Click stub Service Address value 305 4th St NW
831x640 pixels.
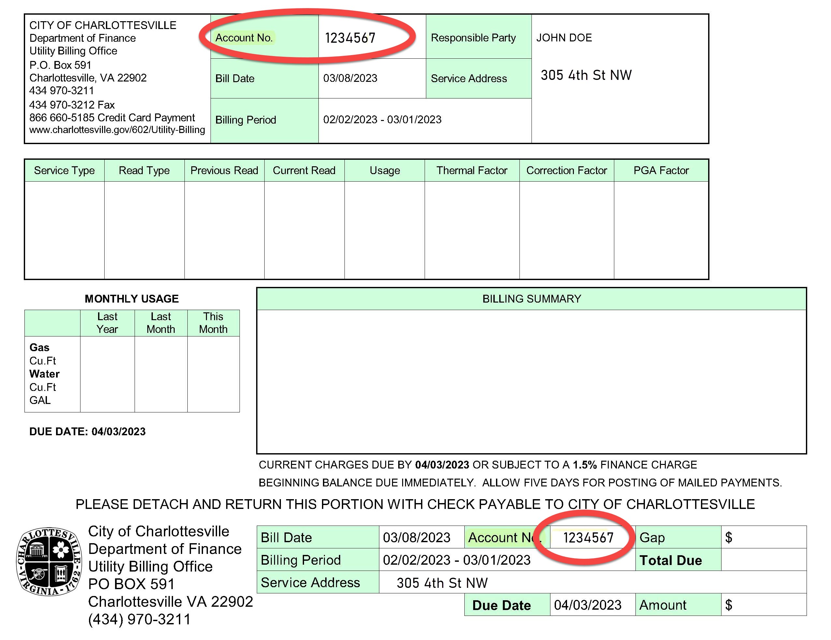(x=442, y=583)
